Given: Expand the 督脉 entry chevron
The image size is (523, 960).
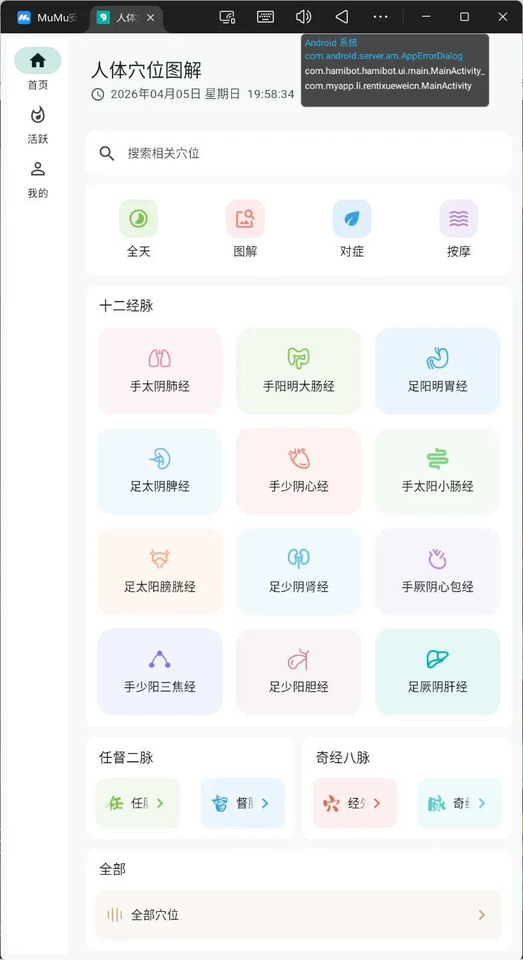Looking at the screenshot, I should tap(265, 803).
